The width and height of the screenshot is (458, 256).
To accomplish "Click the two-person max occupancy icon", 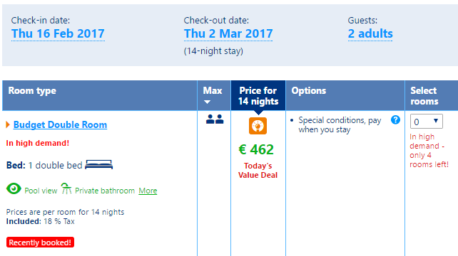I will 215,119.
